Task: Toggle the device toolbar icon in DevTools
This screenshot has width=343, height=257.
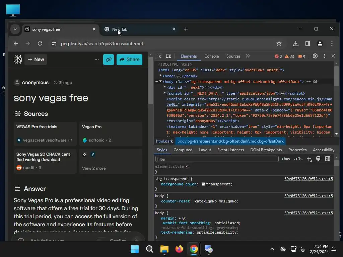Action: 168,56
